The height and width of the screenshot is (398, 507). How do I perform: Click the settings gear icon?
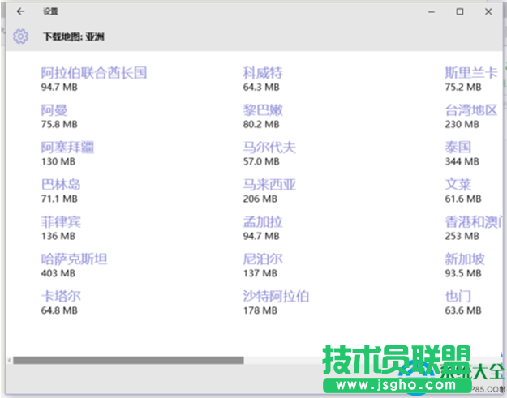point(21,36)
